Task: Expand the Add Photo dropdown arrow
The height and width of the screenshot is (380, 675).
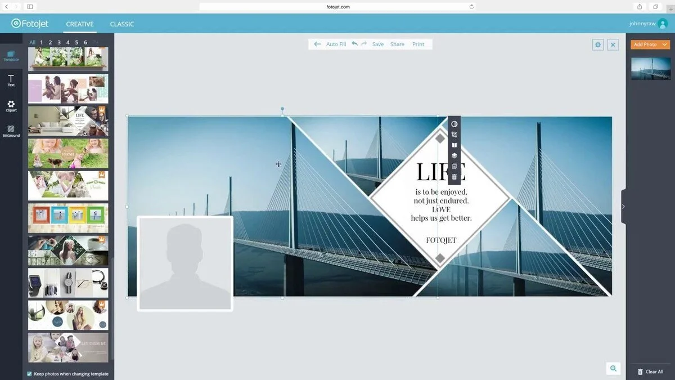Action: pyautogui.click(x=665, y=44)
